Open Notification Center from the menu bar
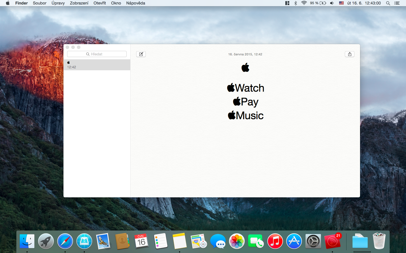Screen dimensions: 406x253 pos(397,3)
